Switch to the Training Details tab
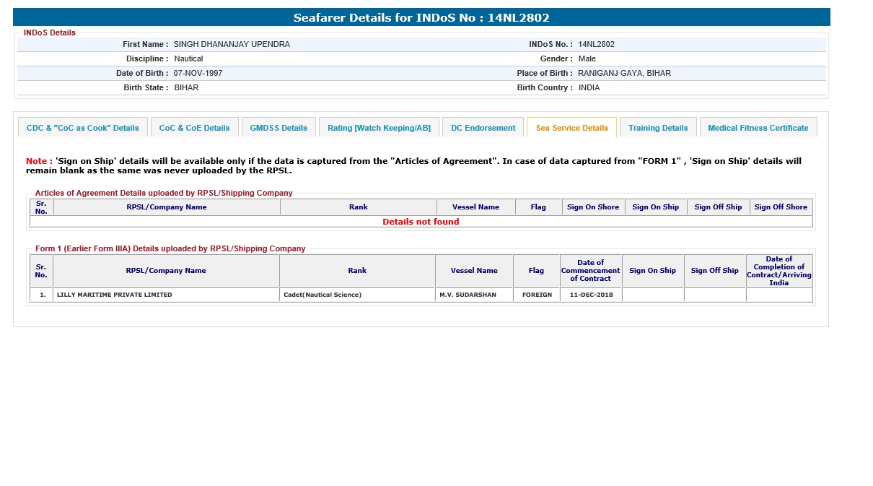The width and height of the screenshot is (873, 486). (x=658, y=128)
